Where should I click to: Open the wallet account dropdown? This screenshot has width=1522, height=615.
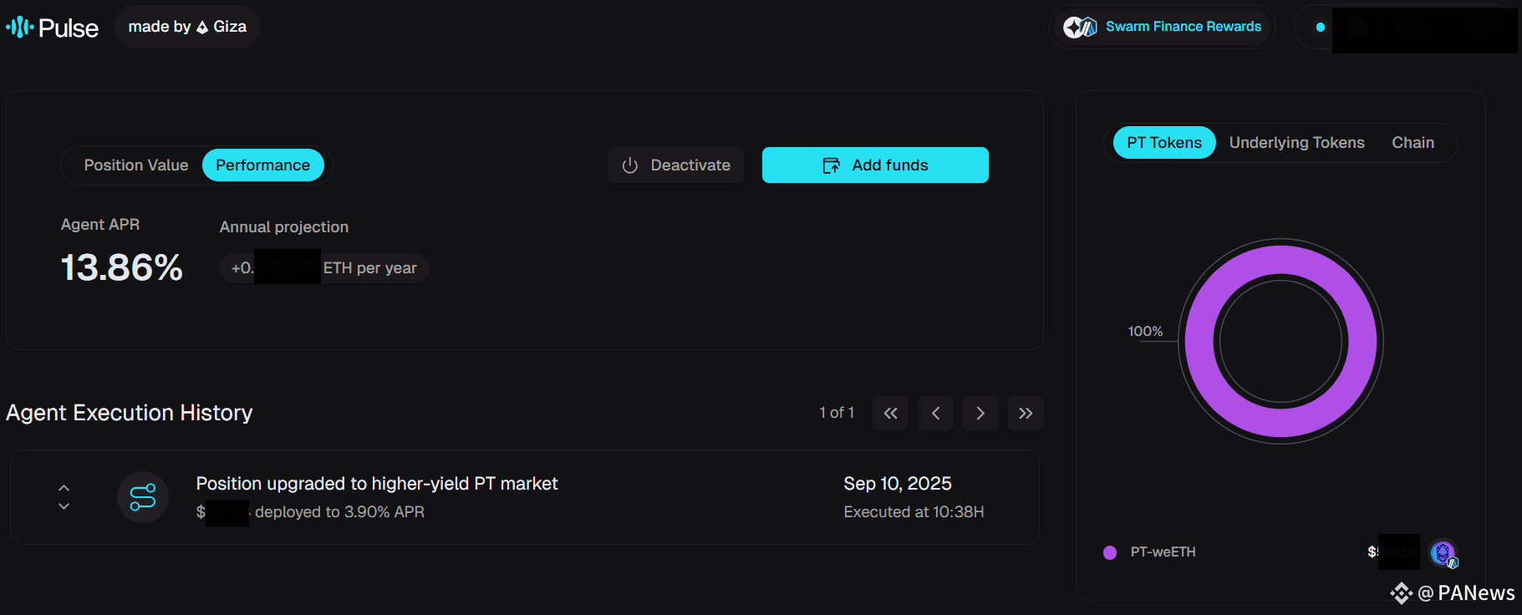[x=1406, y=28]
